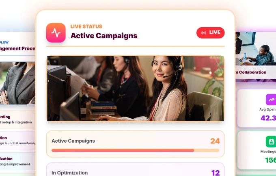Click the Active Campaigns progress bar
Viewport: 276px width, 176px height.
135,150
